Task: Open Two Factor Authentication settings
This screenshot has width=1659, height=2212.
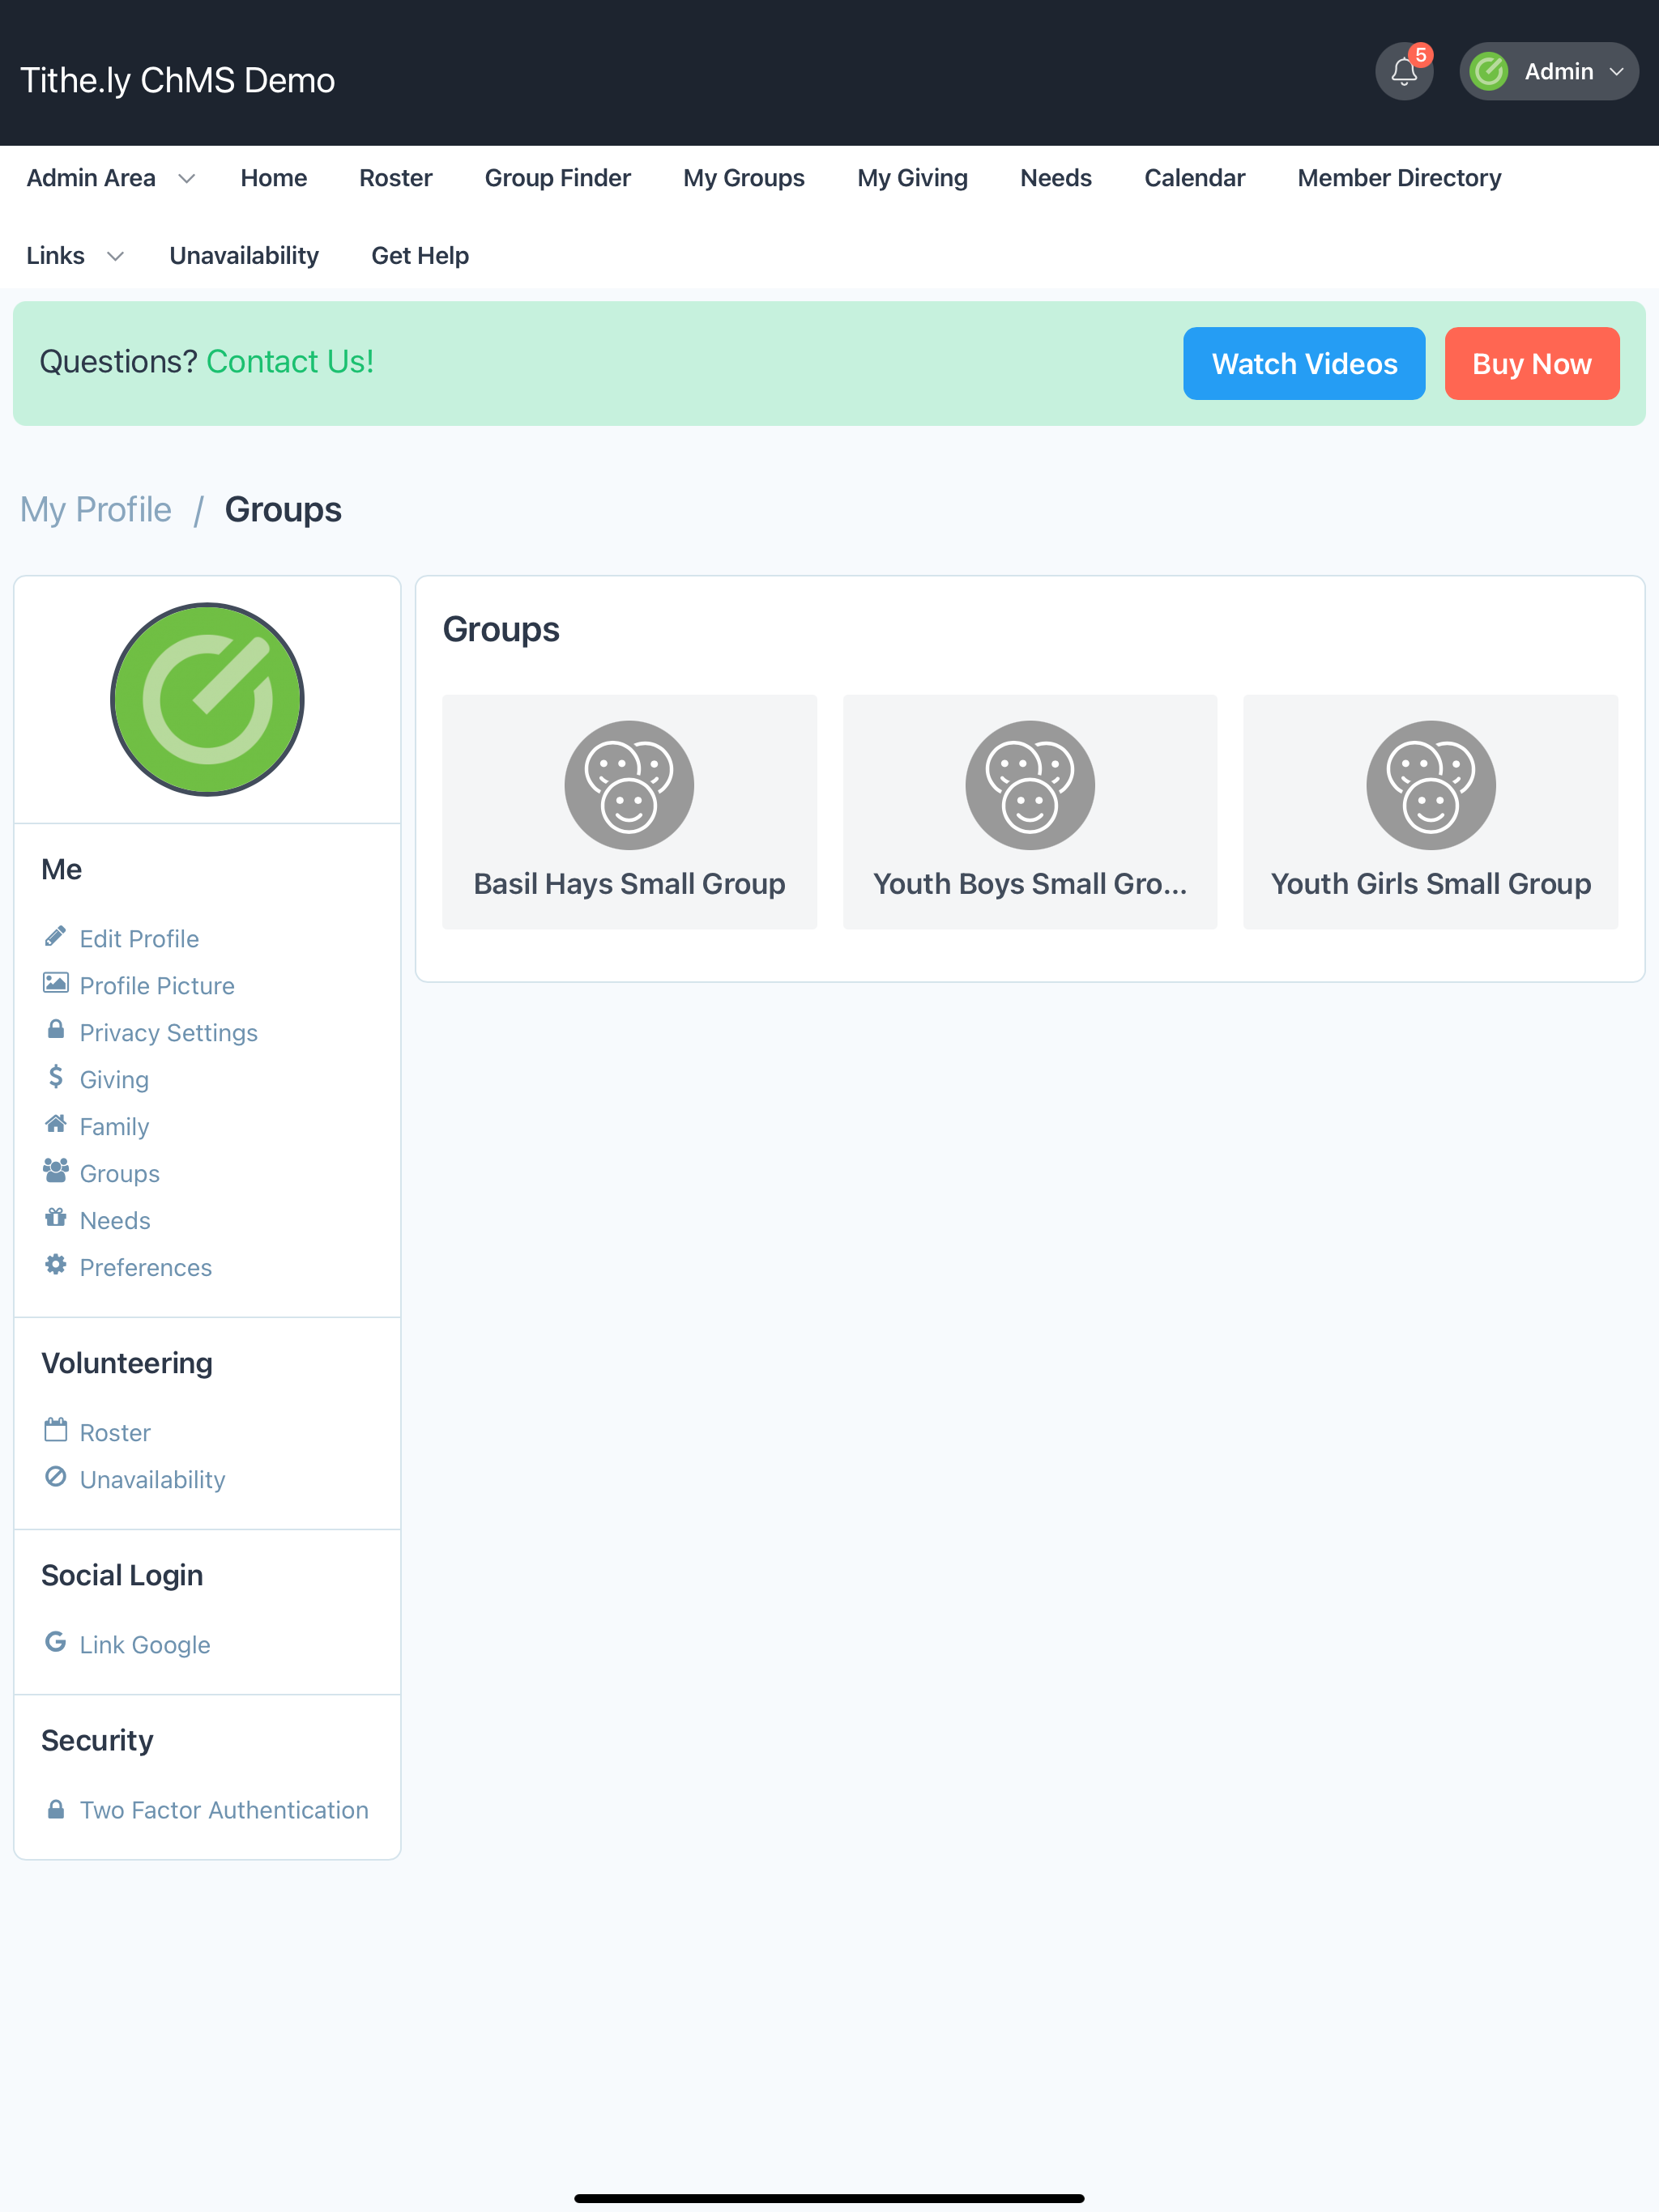Action: 224,1810
